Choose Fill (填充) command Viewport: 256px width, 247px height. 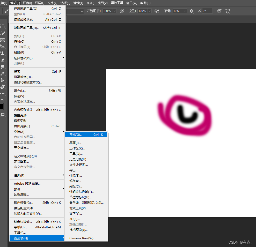37,91
